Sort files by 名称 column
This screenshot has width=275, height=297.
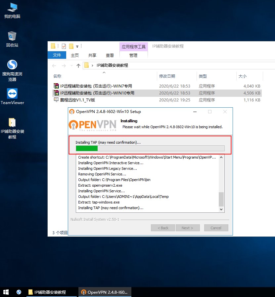[x=57, y=76]
